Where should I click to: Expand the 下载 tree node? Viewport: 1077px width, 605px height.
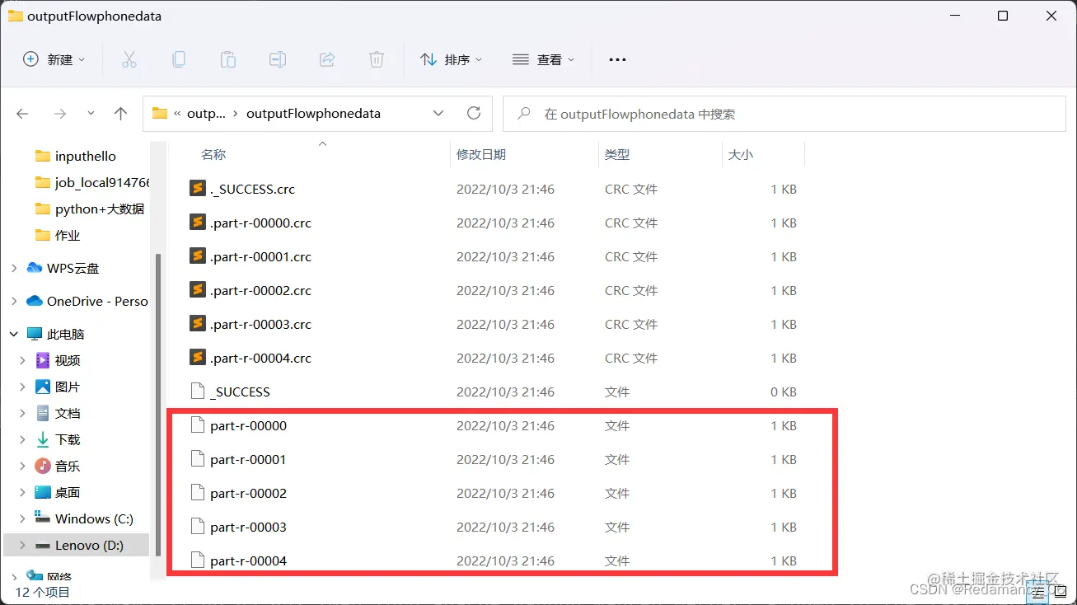coord(23,439)
